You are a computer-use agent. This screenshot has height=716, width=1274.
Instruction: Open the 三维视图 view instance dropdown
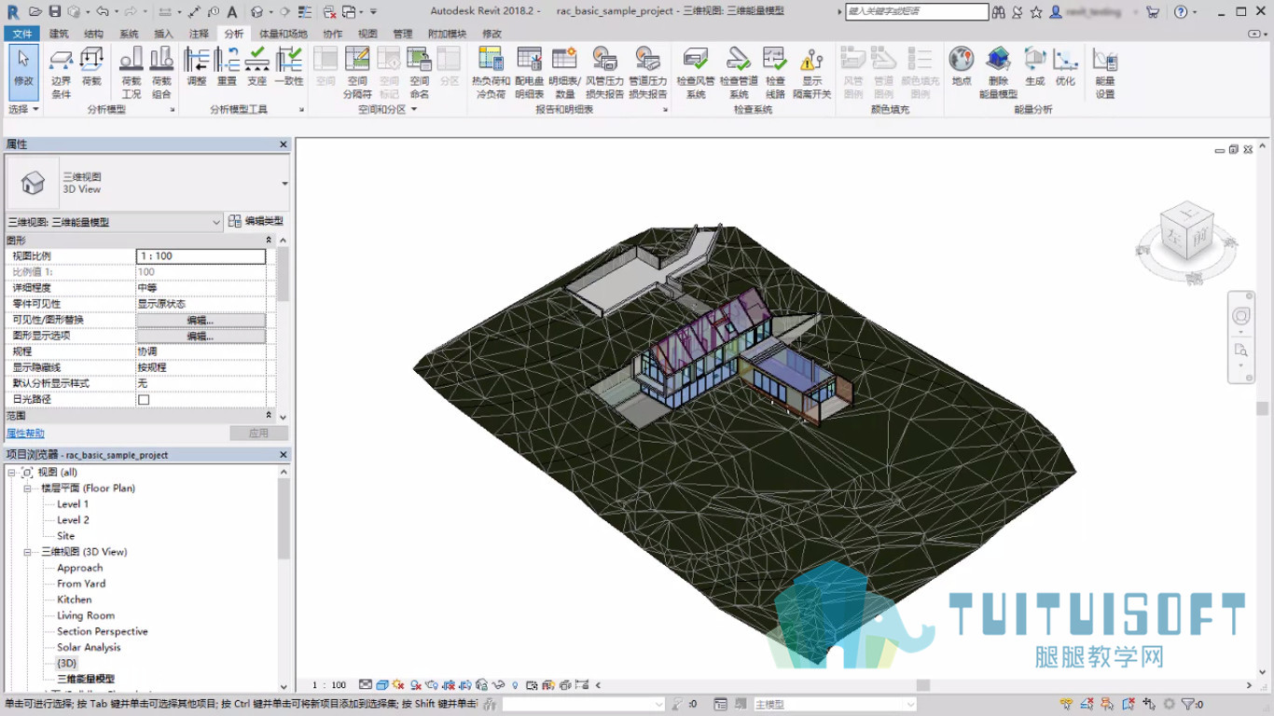[216, 222]
